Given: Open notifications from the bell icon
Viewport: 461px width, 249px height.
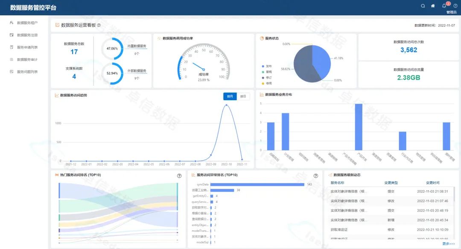Looking at the screenshot, I should click(x=444, y=6).
